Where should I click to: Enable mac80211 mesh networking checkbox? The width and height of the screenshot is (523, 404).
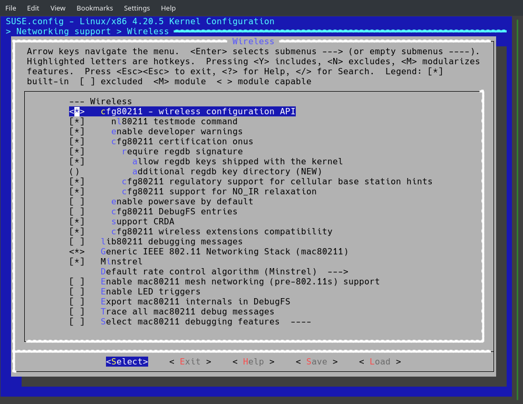point(77,281)
